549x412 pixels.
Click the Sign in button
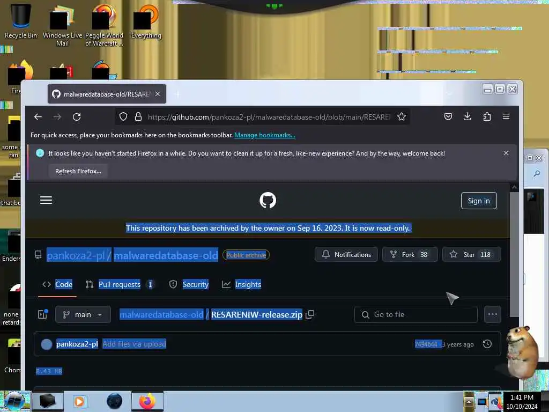pos(479,201)
